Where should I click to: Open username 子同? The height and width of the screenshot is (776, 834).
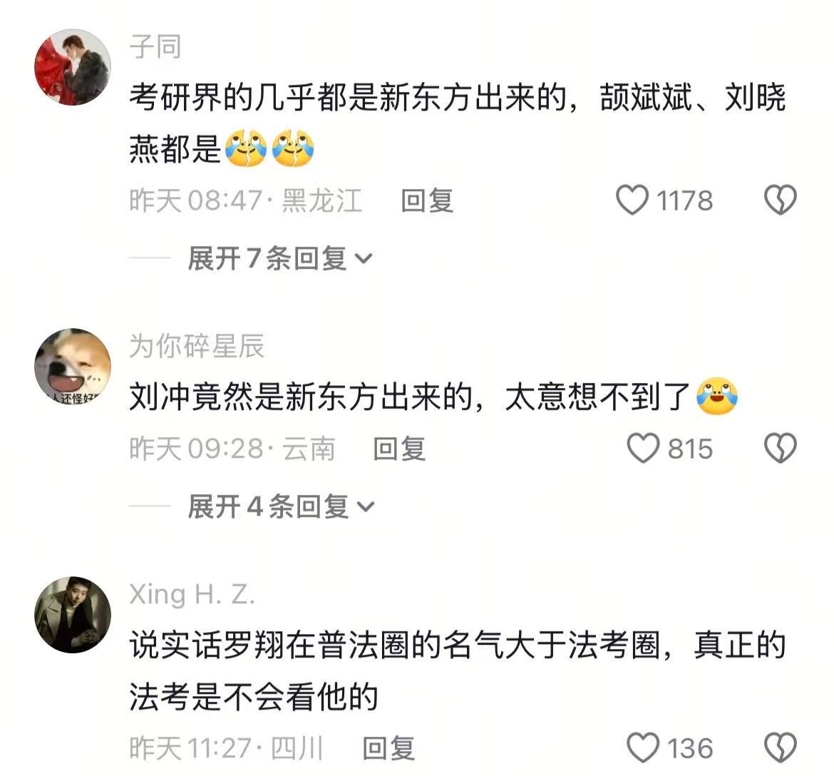pos(155,46)
